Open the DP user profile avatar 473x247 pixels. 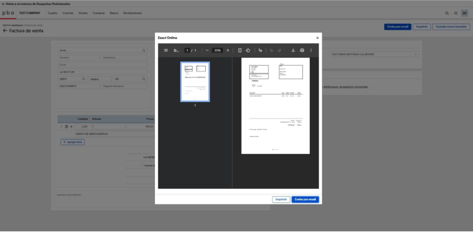(x=465, y=13)
